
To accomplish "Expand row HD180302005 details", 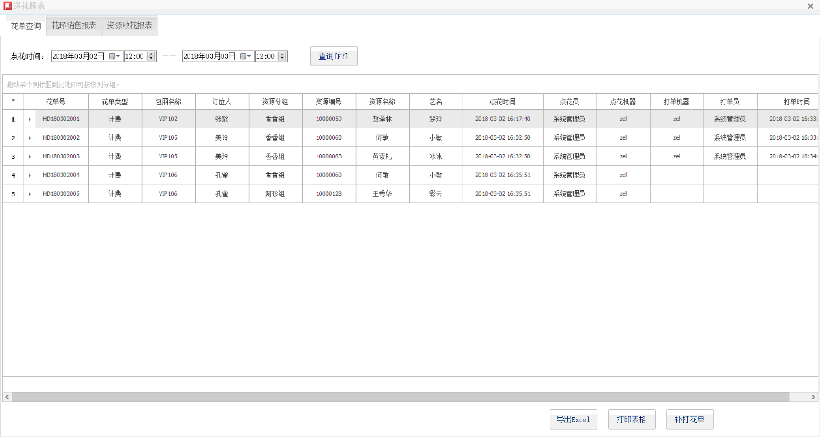I will (x=30, y=194).
